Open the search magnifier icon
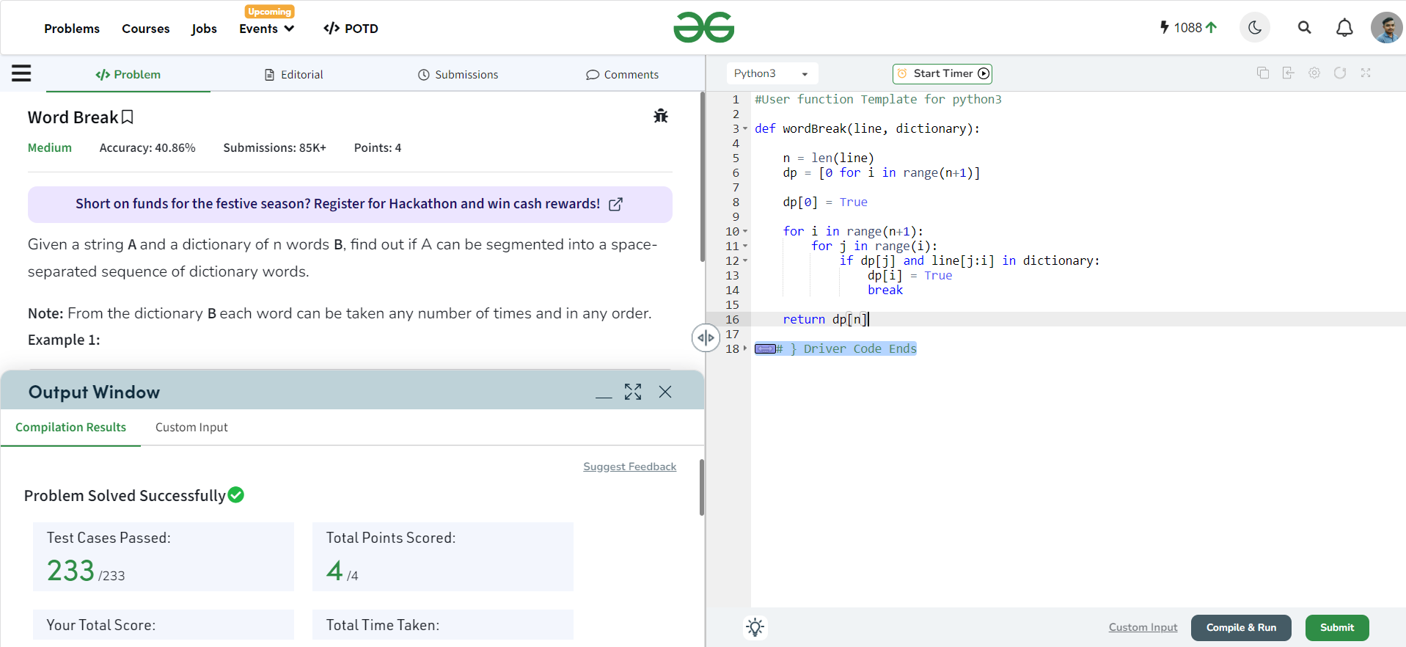 click(x=1304, y=28)
